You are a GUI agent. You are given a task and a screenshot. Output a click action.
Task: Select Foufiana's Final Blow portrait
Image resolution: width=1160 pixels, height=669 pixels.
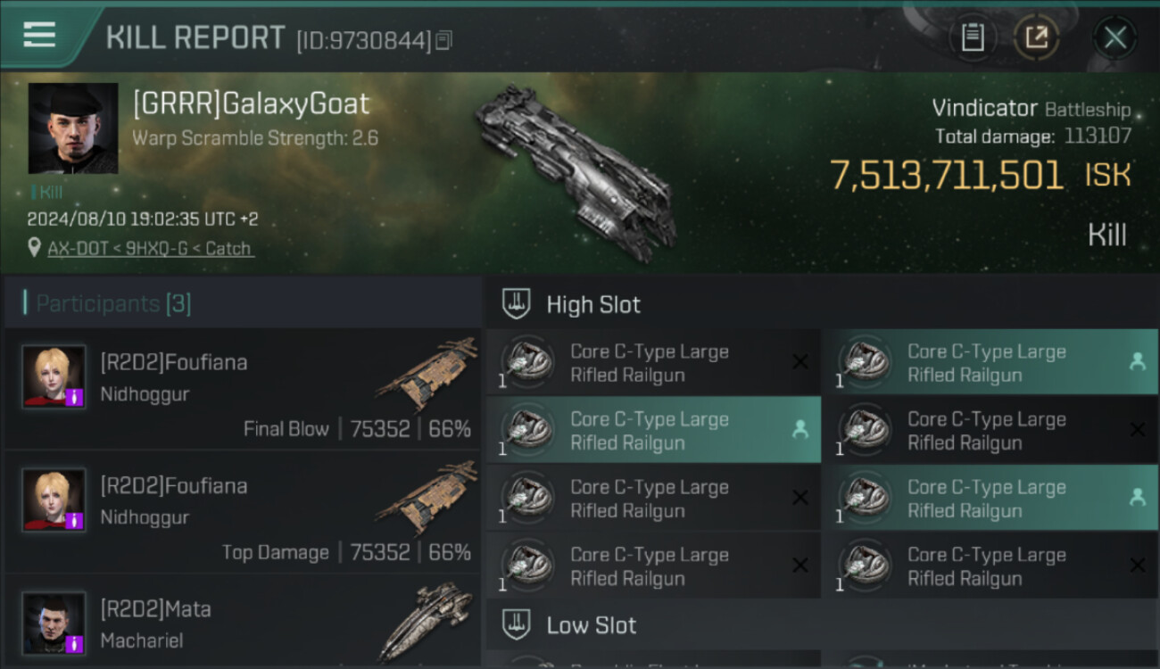tap(54, 377)
